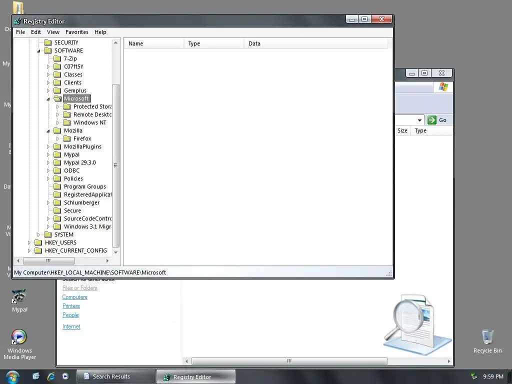The image size is (512, 384).
Task: Select the Program Groups key
Action: tap(85, 186)
